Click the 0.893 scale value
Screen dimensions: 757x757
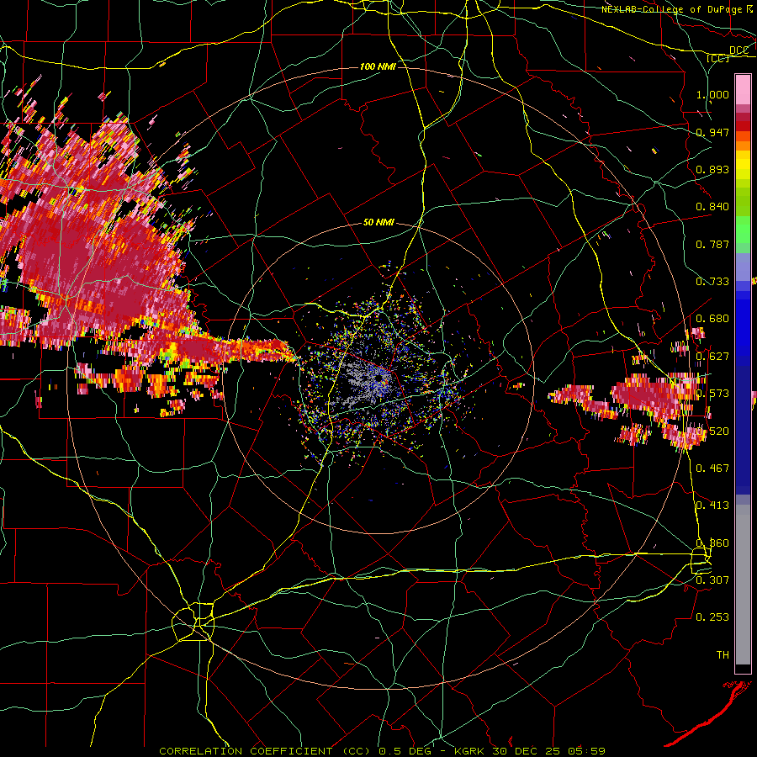point(712,169)
